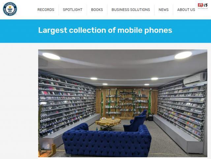Click the wooden coffee table in photo

tap(108, 123)
